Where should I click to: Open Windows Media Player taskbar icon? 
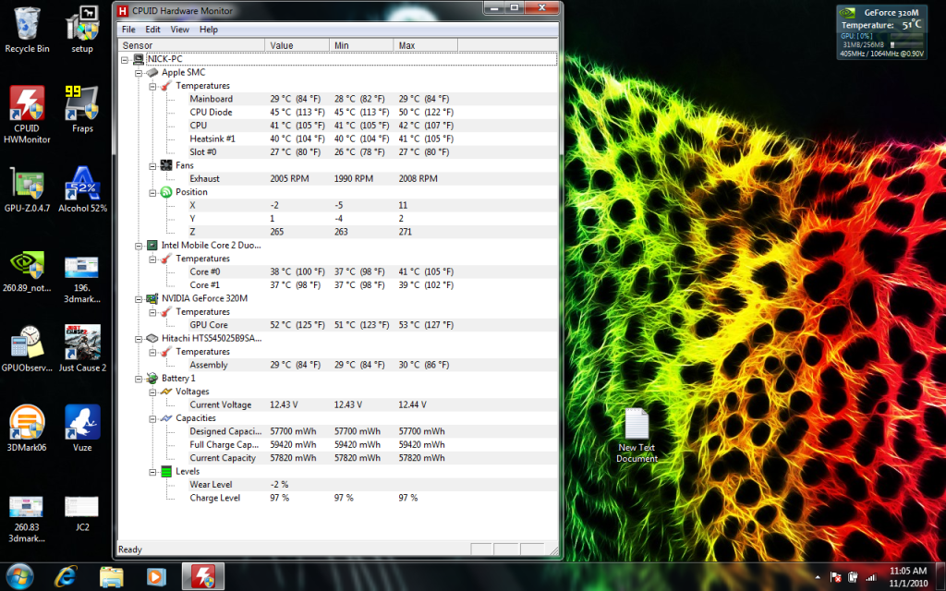(156, 576)
